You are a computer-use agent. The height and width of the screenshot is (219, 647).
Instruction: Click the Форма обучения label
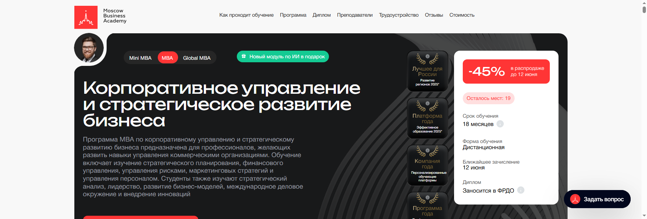point(482,141)
